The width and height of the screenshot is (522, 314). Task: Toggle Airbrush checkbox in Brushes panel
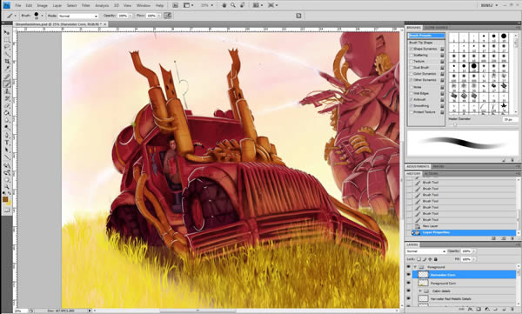[x=412, y=99]
